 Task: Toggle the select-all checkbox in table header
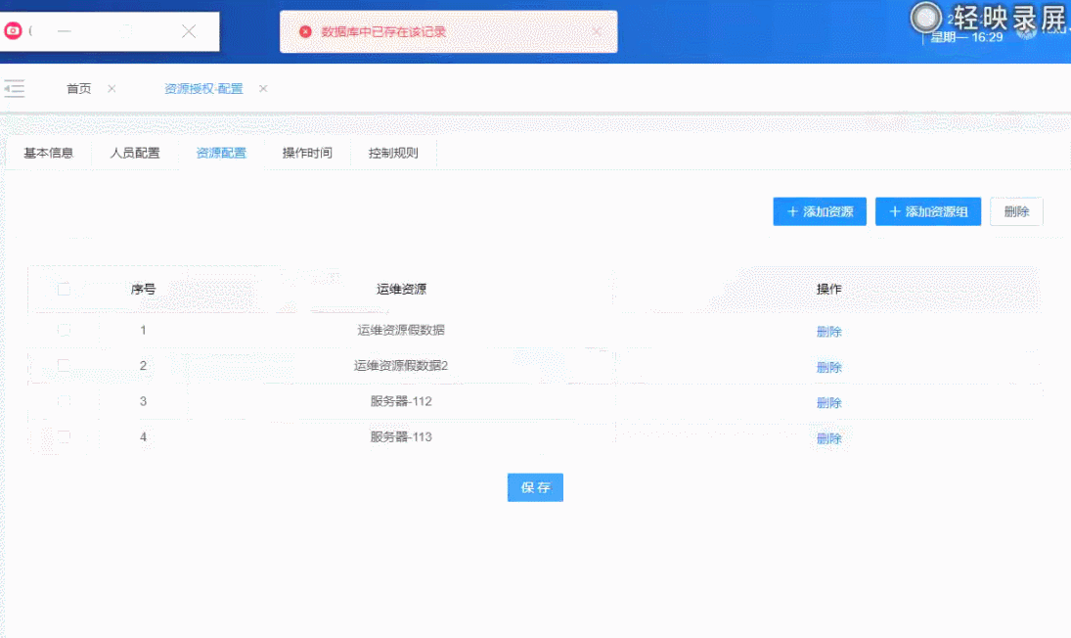64,290
